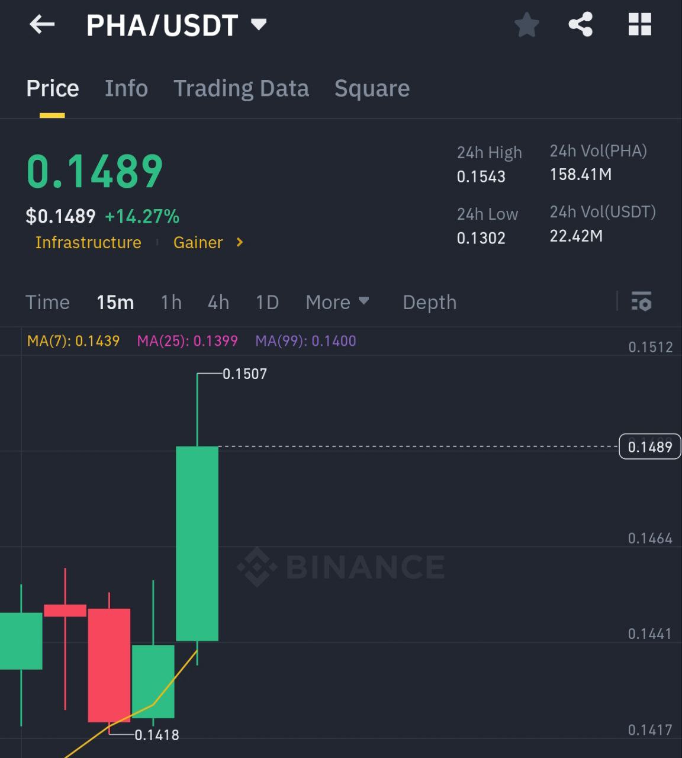The width and height of the screenshot is (682, 758).
Task: Select the 1D chart interval
Action: point(267,302)
